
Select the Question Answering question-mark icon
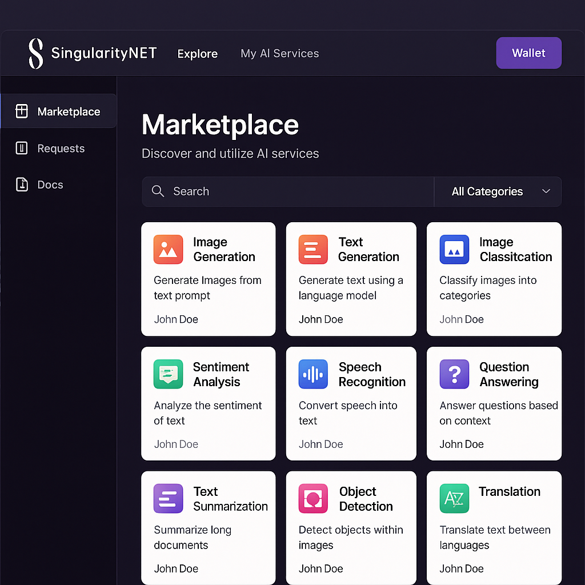click(454, 374)
